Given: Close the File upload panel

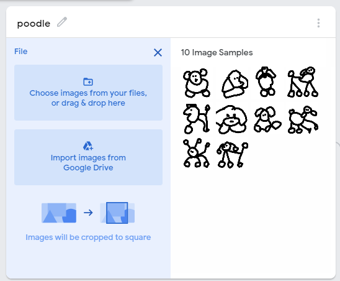Looking at the screenshot, I should coord(158,53).
